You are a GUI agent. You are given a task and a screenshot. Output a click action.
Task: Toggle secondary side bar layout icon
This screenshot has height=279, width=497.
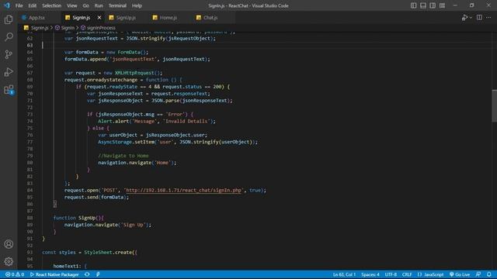click(x=433, y=5)
